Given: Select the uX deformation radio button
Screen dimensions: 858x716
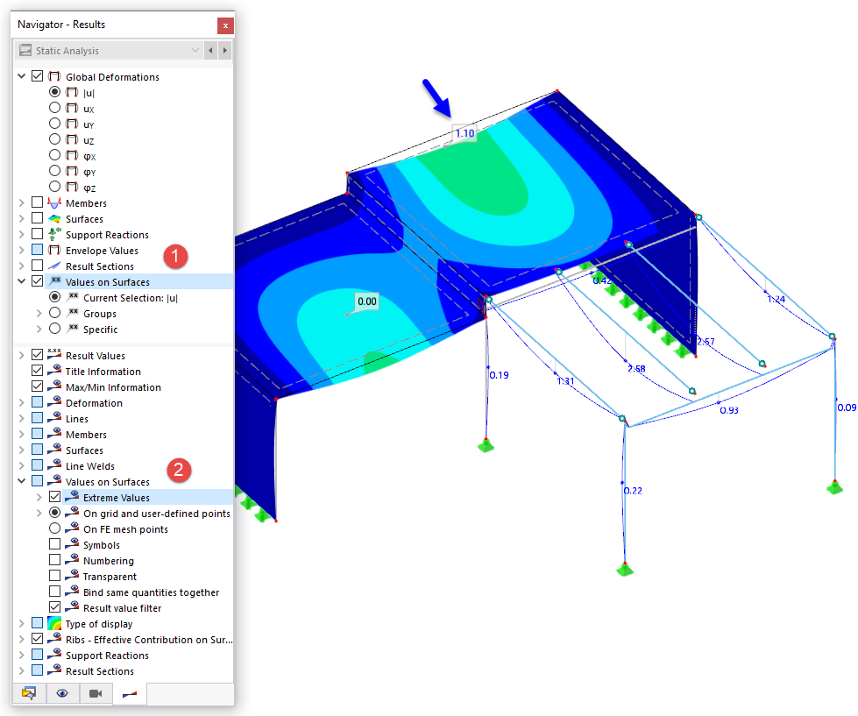Looking at the screenshot, I should 54,108.
